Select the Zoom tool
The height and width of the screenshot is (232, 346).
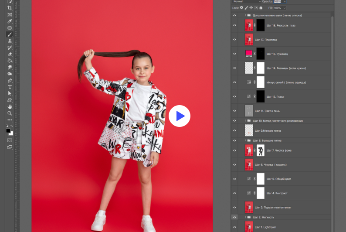click(x=10, y=113)
